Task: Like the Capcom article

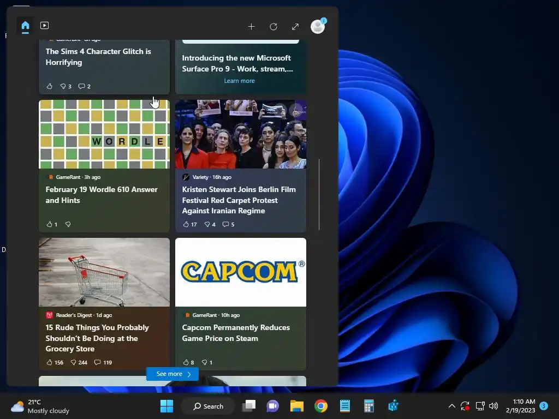Action: [x=188, y=362]
